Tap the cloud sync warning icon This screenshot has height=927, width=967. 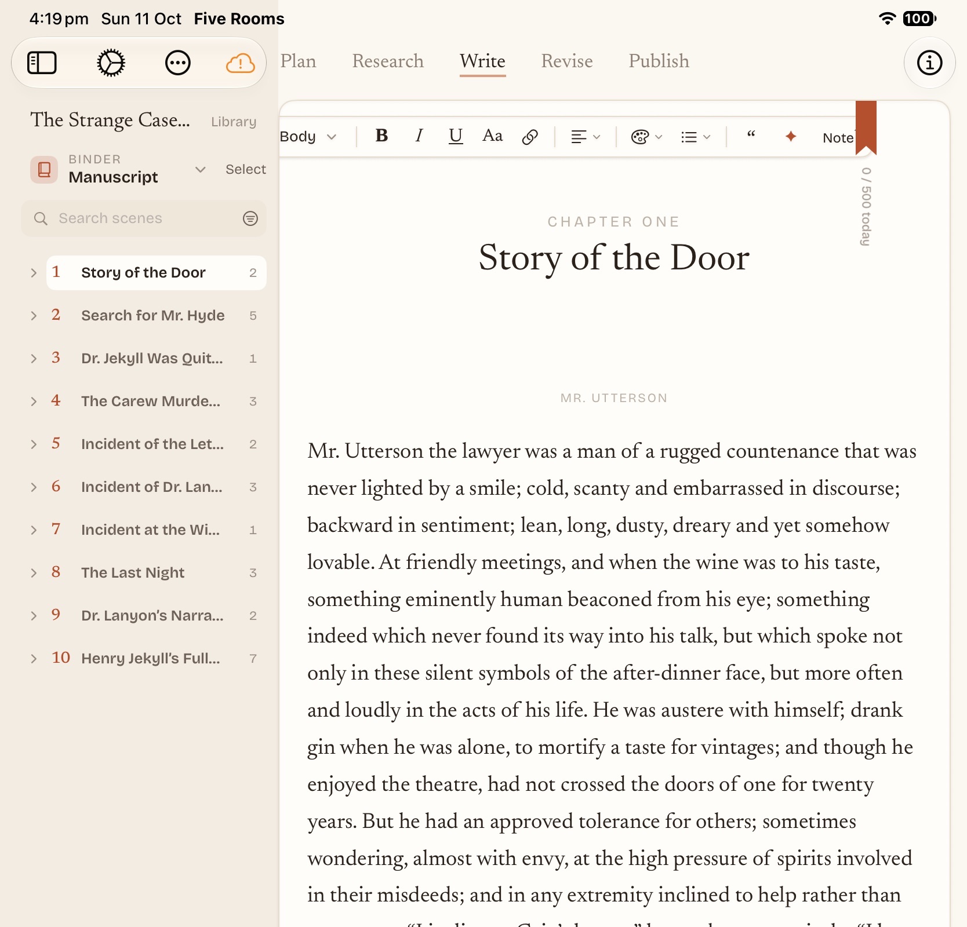(x=240, y=63)
